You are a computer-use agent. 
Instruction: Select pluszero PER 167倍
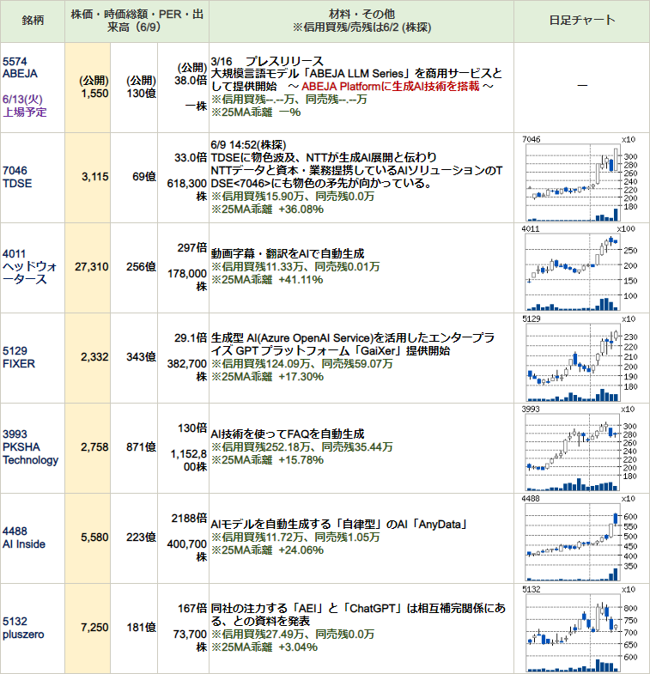pyautogui.click(x=192, y=609)
